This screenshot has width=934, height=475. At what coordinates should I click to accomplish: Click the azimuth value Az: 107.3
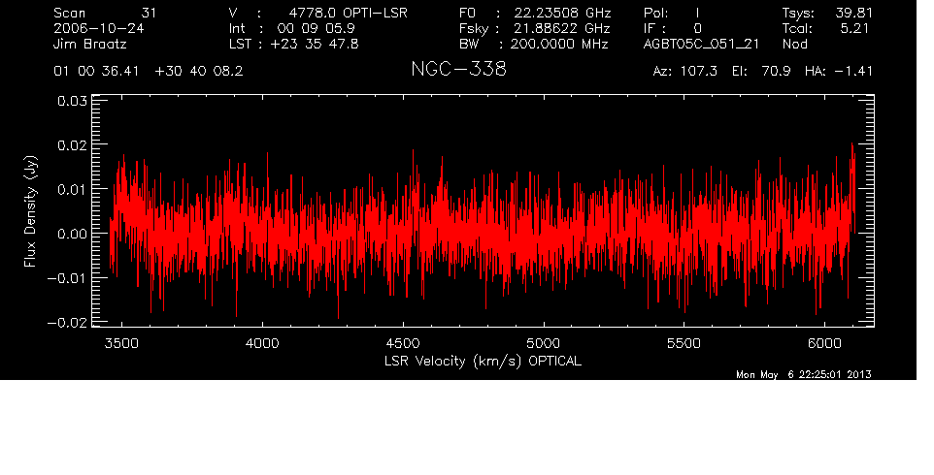tap(685, 72)
